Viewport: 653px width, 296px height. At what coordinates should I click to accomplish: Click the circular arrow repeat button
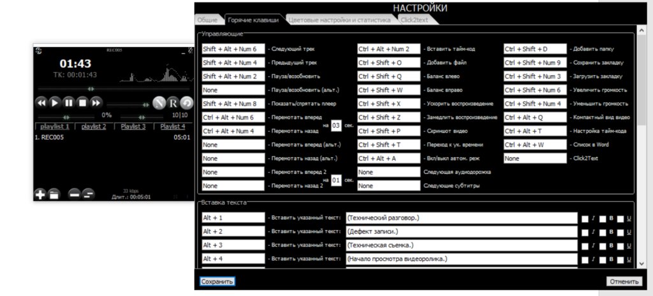pyautogui.click(x=186, y=102)
